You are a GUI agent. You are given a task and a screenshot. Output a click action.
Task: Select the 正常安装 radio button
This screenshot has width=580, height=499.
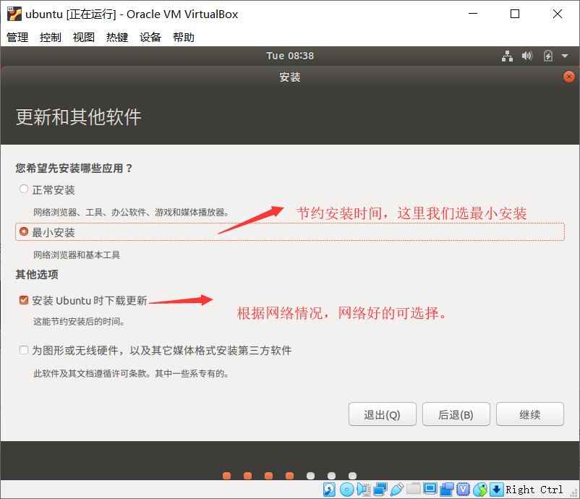click(24, 189)
